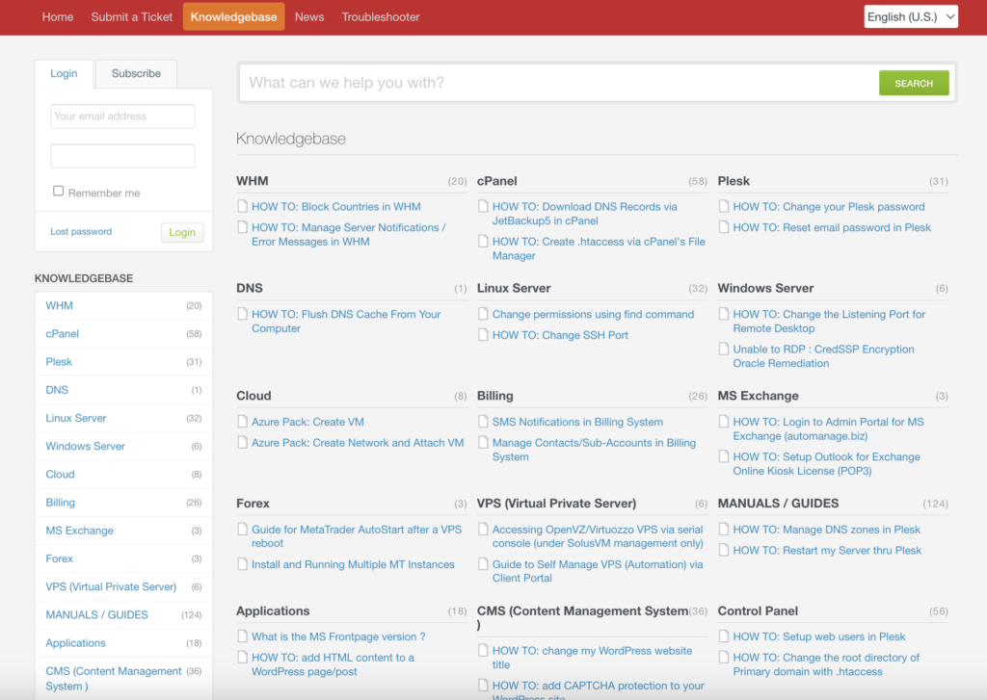Screen dimensions: 987x700
Task: Switch to the Subscribe tab
Action: pyautogui.click(x=136, y=73)
